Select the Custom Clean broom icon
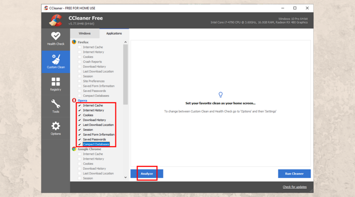Image resolution: width=355 pixels, height=197 pixels. 56,59
